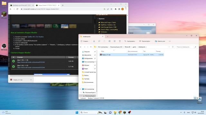Sort files by the Name column header

coord(103,51)
